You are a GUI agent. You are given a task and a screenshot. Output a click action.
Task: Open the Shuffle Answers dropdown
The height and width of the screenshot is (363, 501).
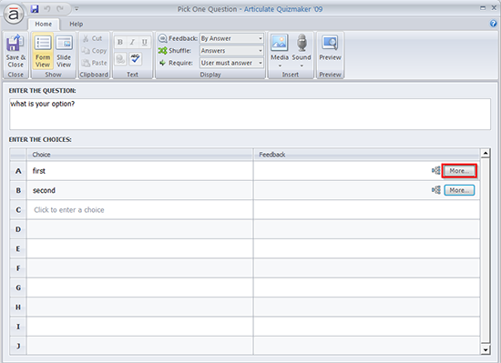click(231, 51)
